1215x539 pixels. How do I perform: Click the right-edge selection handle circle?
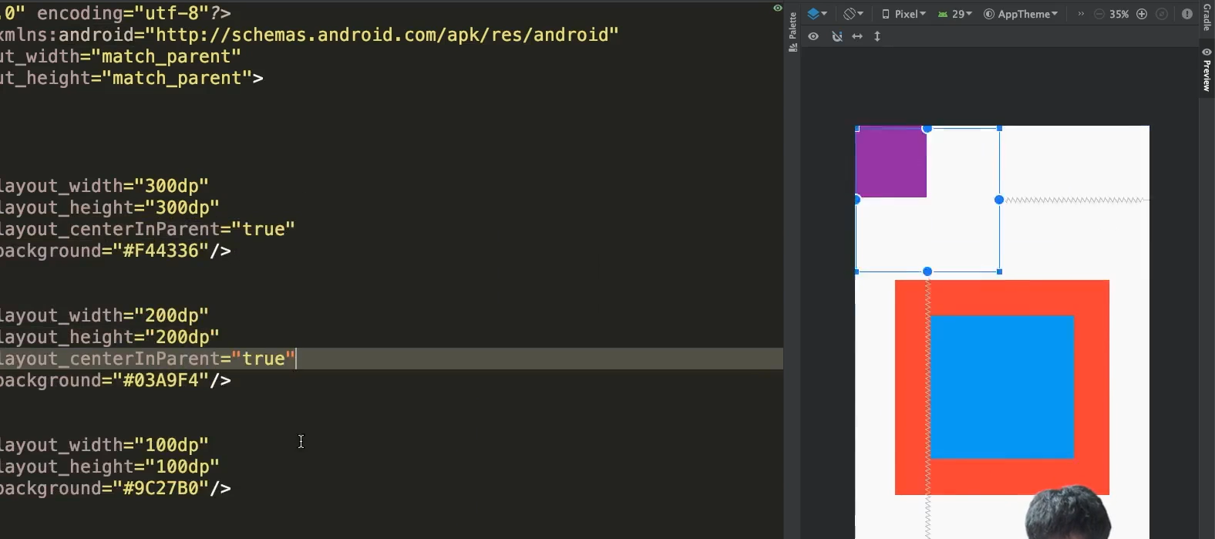(x=999, y=200)
